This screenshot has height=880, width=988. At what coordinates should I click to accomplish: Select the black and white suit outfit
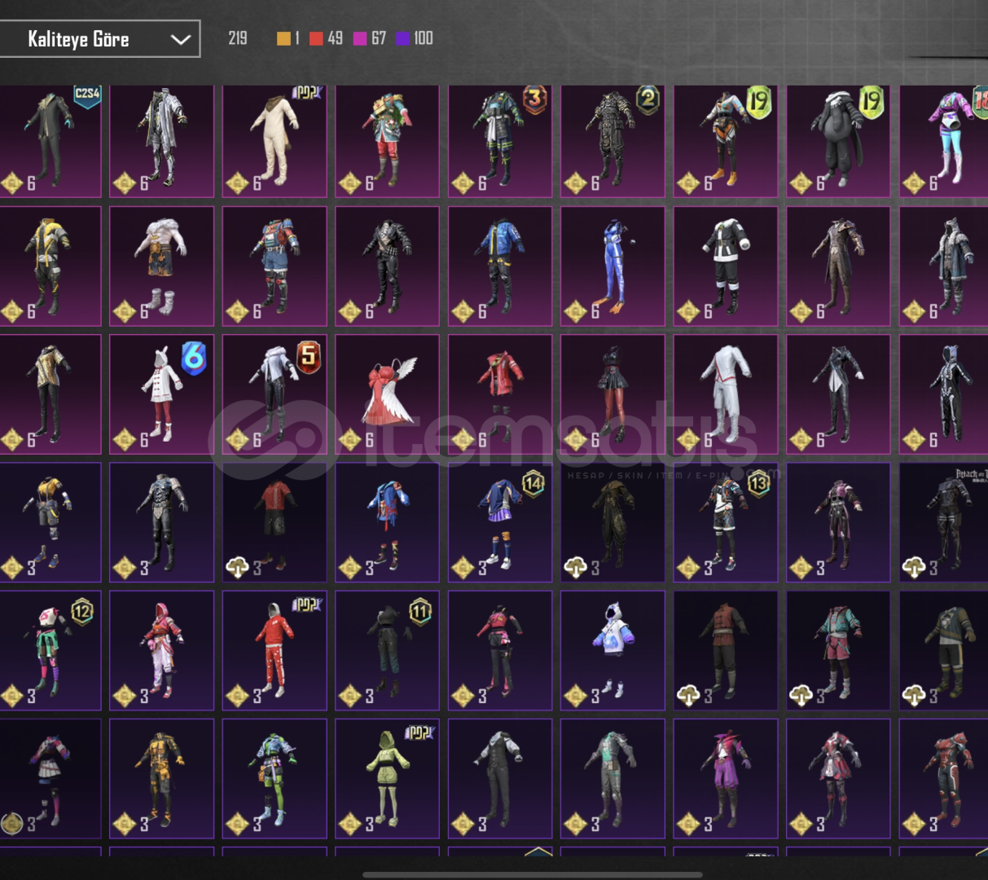click(x=726, y=266)
